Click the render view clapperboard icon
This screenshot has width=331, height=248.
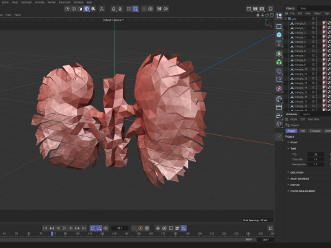point(249,9)
